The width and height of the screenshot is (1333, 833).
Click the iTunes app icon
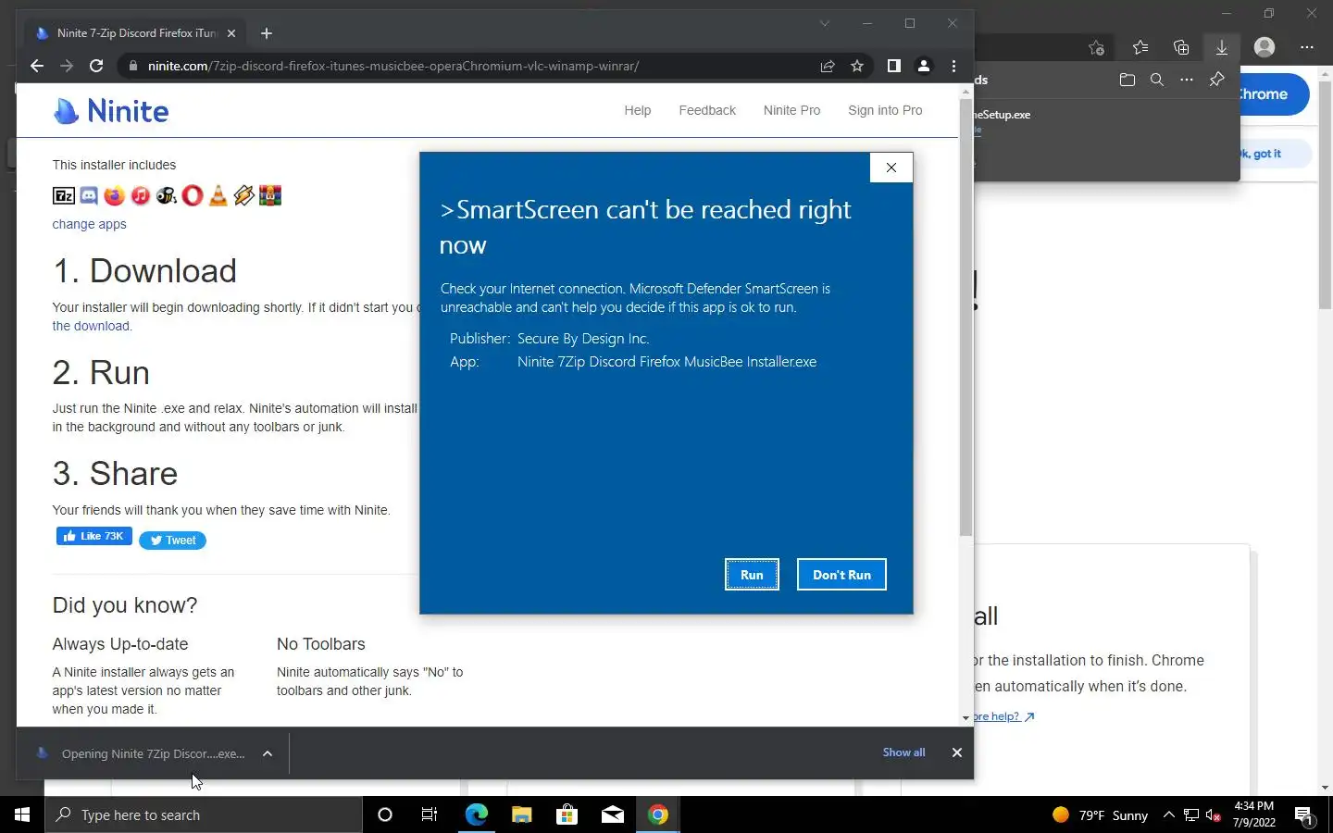(141, 195)
